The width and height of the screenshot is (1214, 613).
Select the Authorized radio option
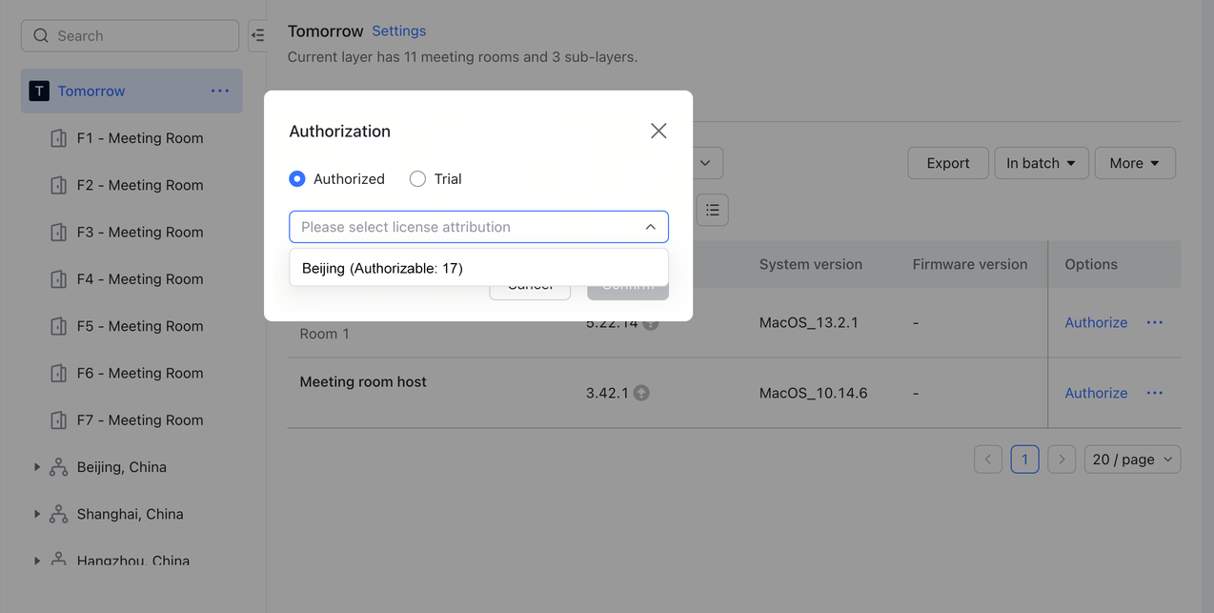click(297, 179)
